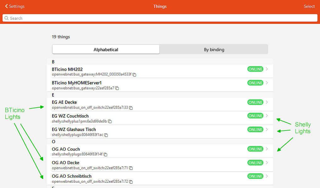
Task: Focus the Search things field
Action: [x=160, y=18]
